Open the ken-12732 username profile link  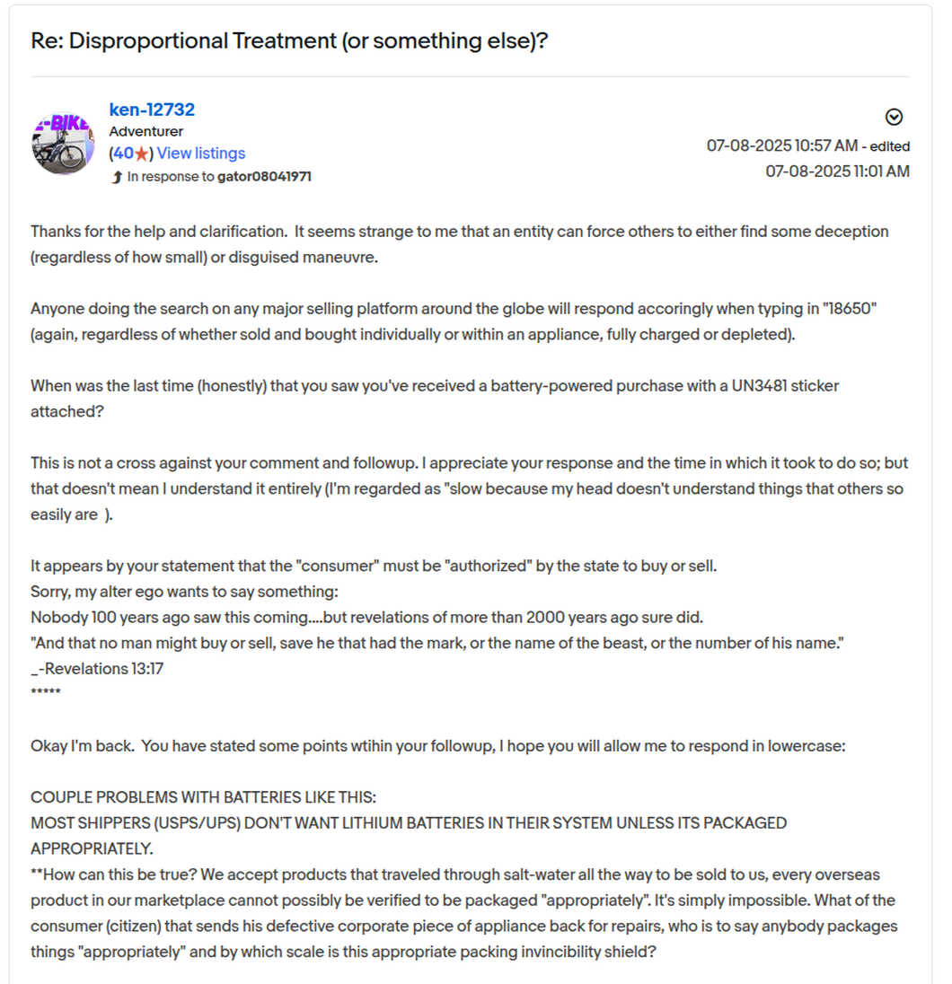pyautogui.click(x=152, y=110)
